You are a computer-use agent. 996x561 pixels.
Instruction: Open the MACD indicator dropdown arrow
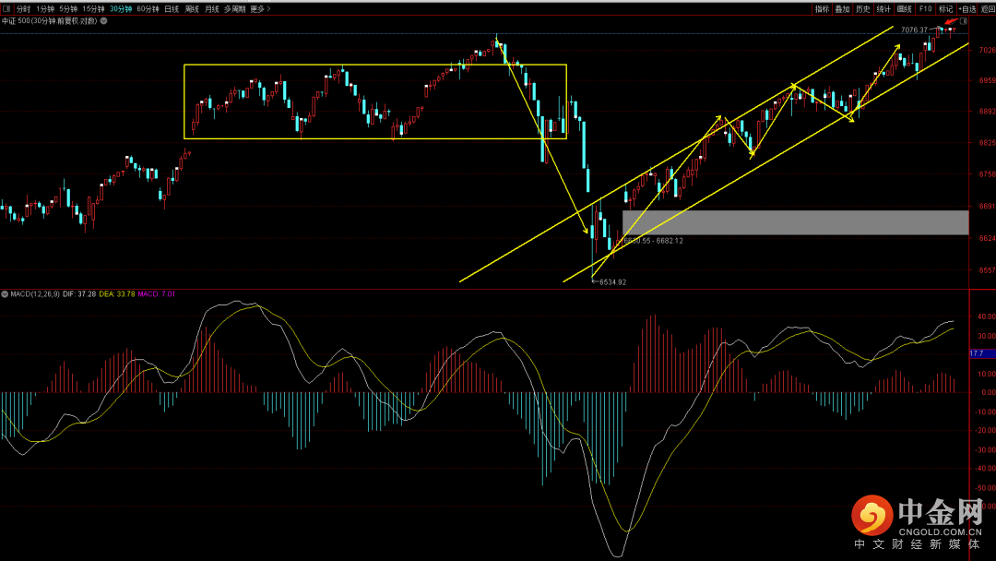click(5, 294)
